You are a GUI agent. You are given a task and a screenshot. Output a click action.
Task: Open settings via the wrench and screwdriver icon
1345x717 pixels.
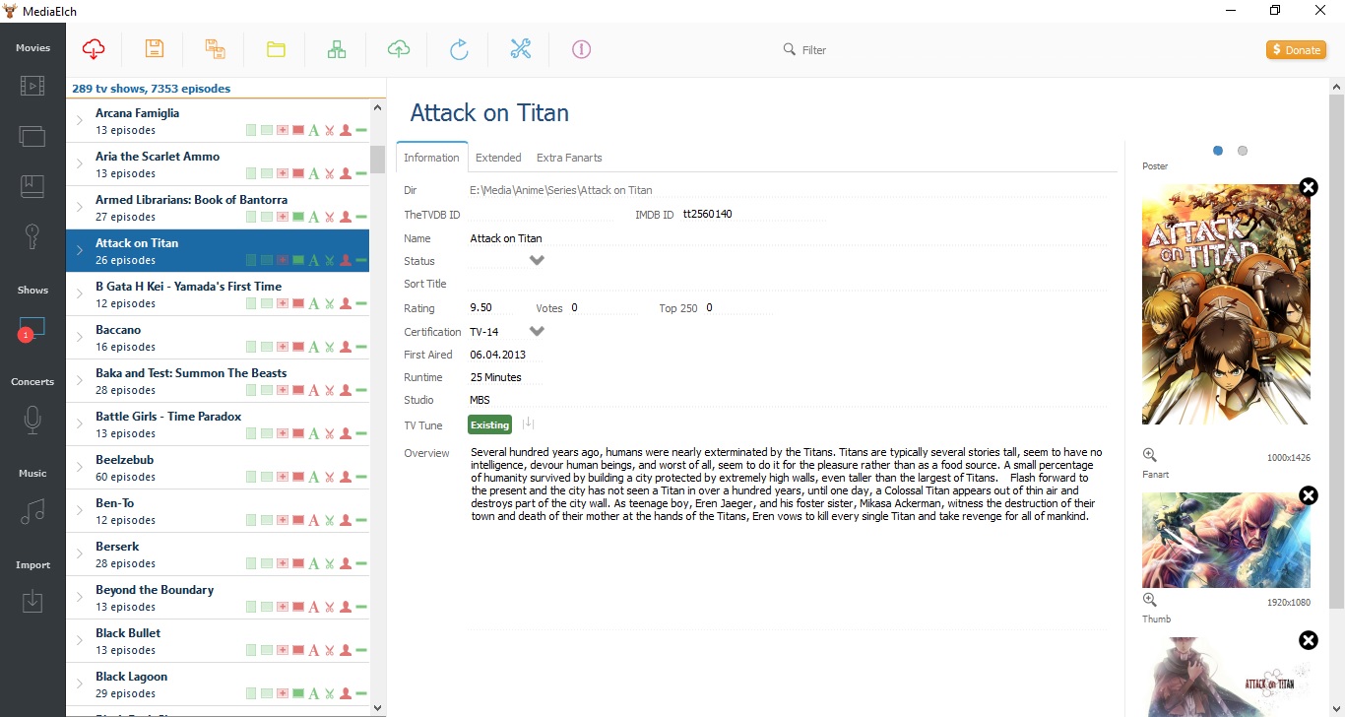(520, 49)
